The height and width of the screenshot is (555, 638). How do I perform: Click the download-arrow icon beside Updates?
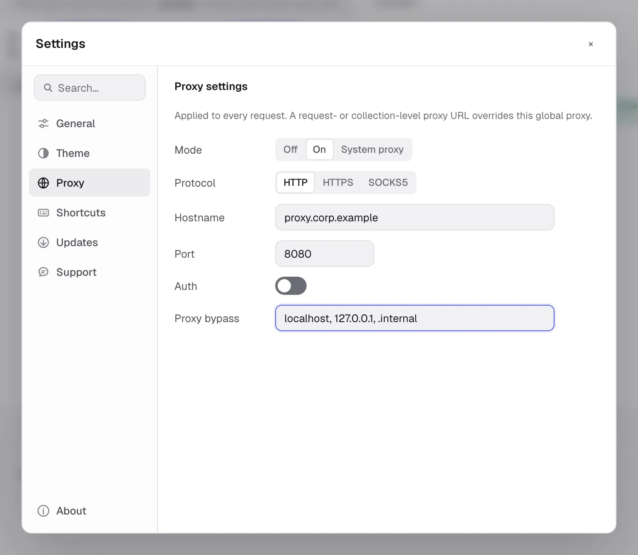coord(43,242)
